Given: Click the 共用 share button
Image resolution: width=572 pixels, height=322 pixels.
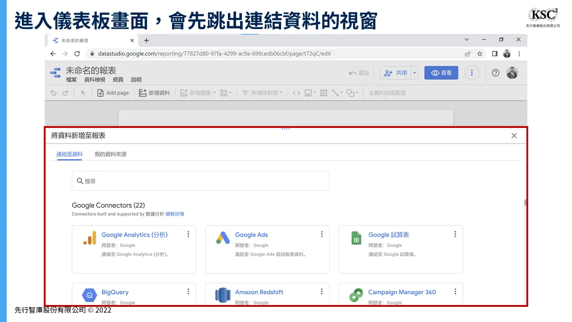Looking at the screenshot, I should [x=395, y=73].
